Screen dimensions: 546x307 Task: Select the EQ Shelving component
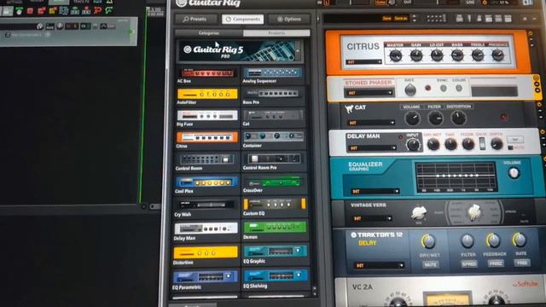[276, 280]
